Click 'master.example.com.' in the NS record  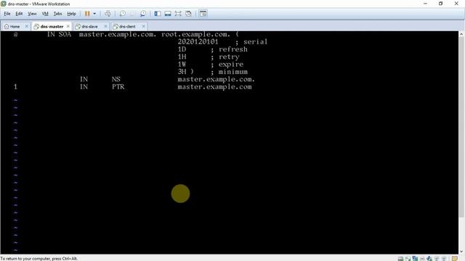click(x=217, y=79)
